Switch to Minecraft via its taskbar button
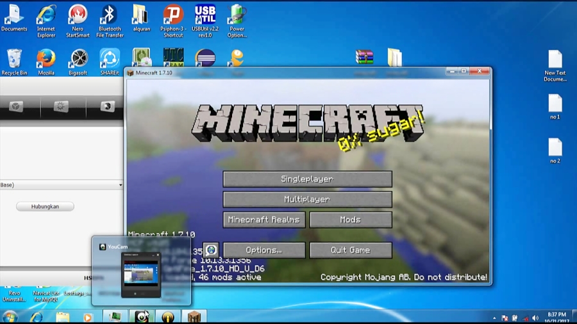The height and width of the screenshot is (324, 577). point(194,316)
